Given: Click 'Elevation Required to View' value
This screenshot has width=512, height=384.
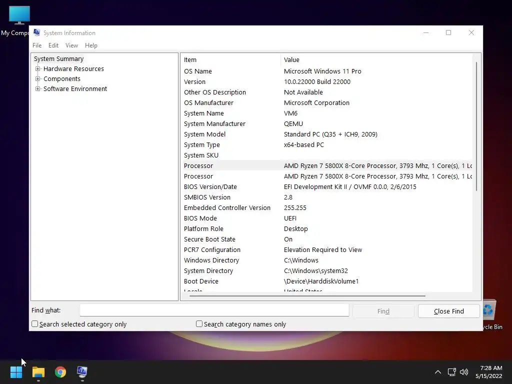Looking at the screenshot, I should pos(322,250).
